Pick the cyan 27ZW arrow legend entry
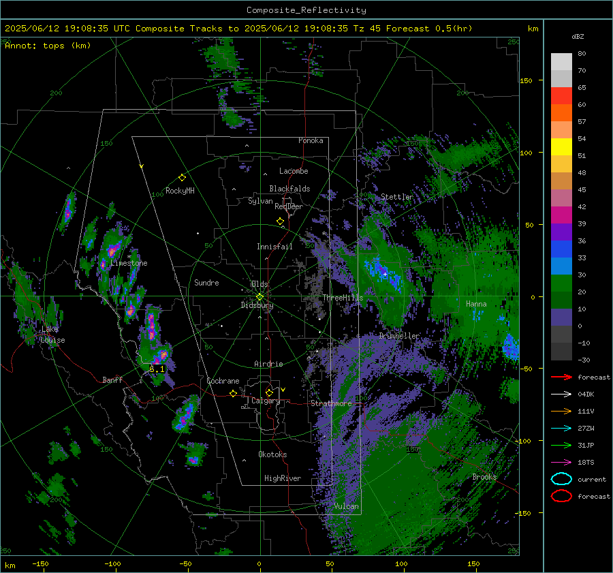Image resolution: width=613 pixels, height=573 pixels. tap(561, 429)
